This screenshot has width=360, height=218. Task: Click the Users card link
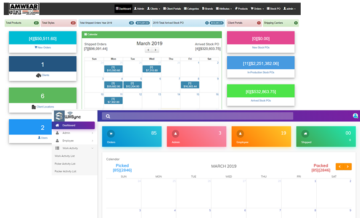pos(43,138)
